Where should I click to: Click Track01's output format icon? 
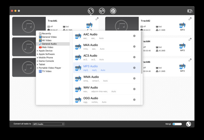(89, 25)
